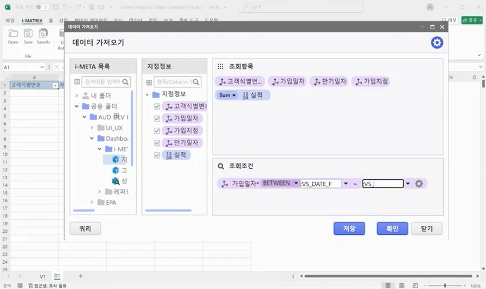The width and height of the screenshot is (486, 289).
Task: Add a new sheet with the plus button
Action: [x=80, y=276]
